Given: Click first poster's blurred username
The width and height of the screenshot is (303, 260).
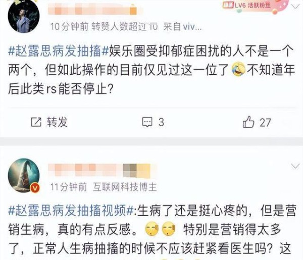Looking at the screenshot, I should 92,9.
